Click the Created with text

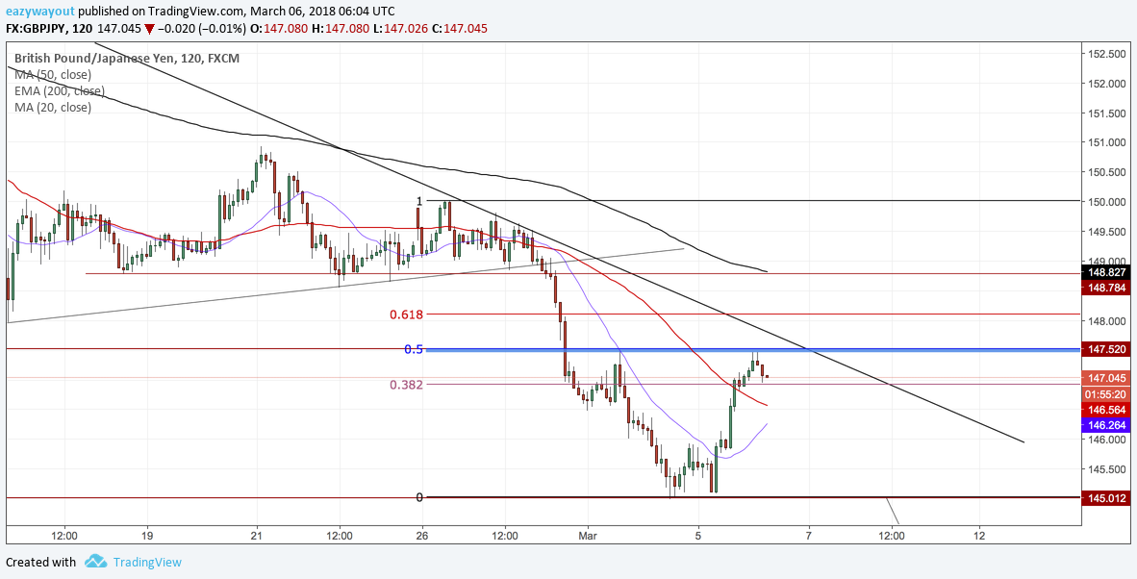coord(40,562)
